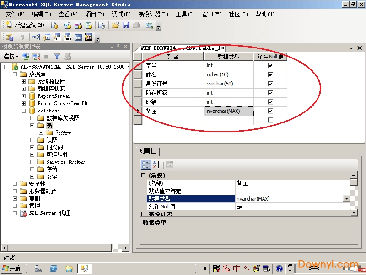The height and width of the screenshot is (275, 366).
Task: Expand the 系统数据库 tree node
Action: pos(23,81)
